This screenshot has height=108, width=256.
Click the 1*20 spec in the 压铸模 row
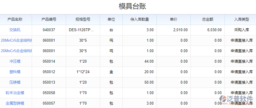coord(83,82)
